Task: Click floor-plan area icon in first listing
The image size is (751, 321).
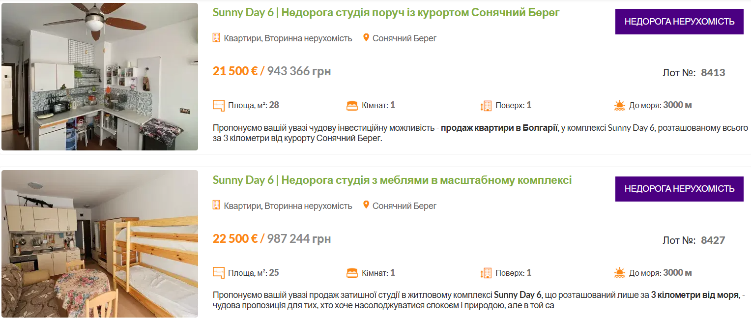Action: coord(218,105)
